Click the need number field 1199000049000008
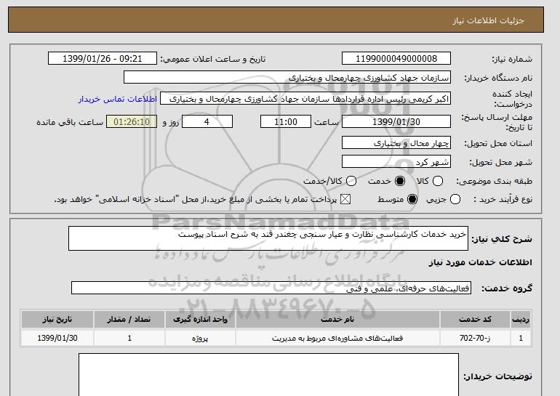 [396, 59]
